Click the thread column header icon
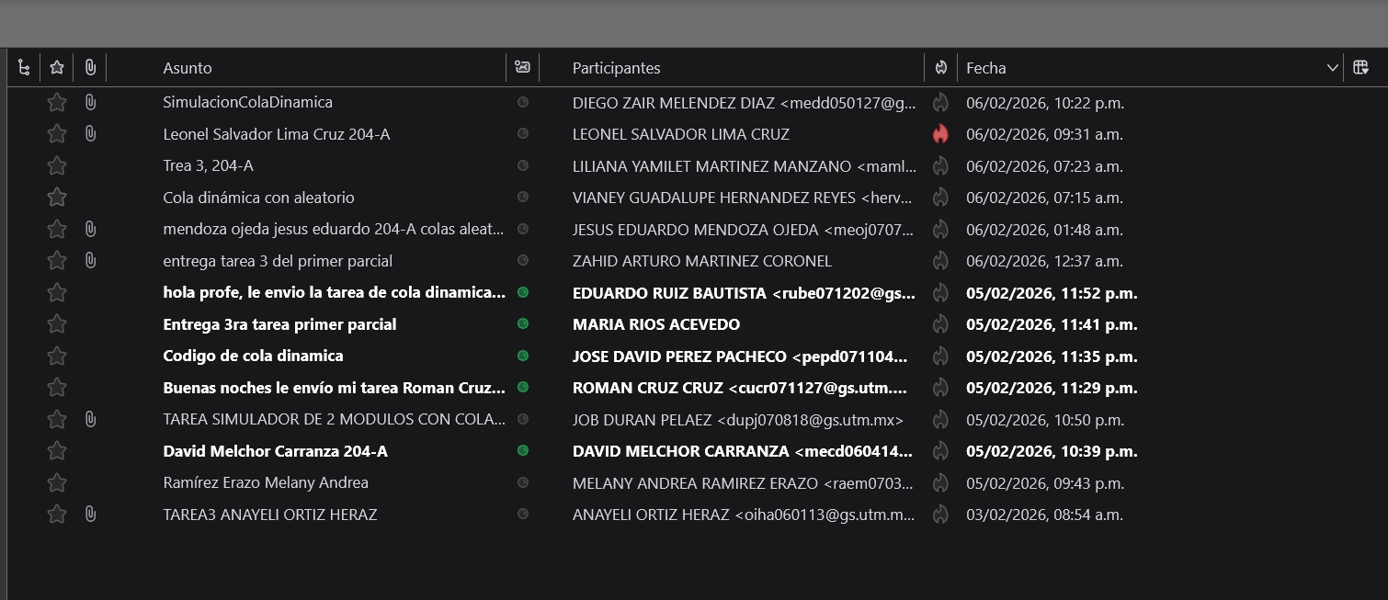This screenshot has height=600, width=1388. tap(25, 67)
